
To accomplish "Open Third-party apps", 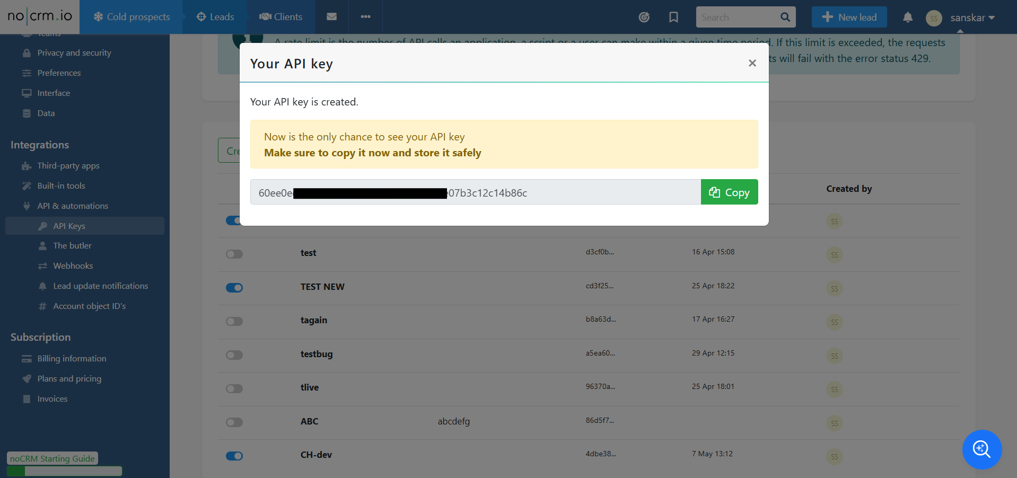I will [68, 166].
